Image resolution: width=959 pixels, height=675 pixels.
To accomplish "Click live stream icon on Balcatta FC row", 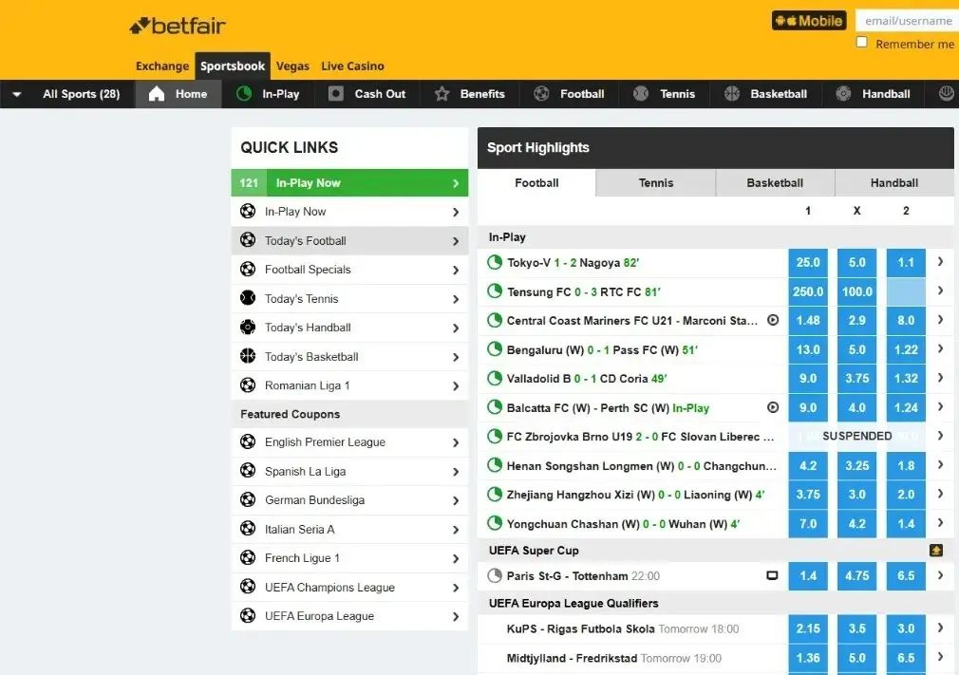I will tap(773, 407).
